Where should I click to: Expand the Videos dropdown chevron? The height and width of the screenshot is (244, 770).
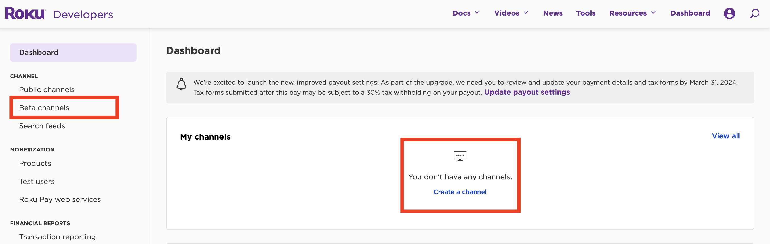point(526,13)
